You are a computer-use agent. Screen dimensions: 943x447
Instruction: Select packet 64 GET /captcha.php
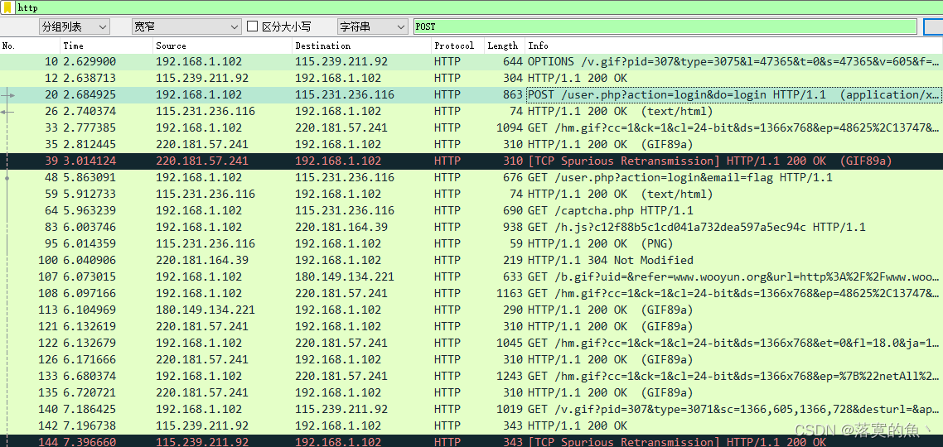pos(471,210)
